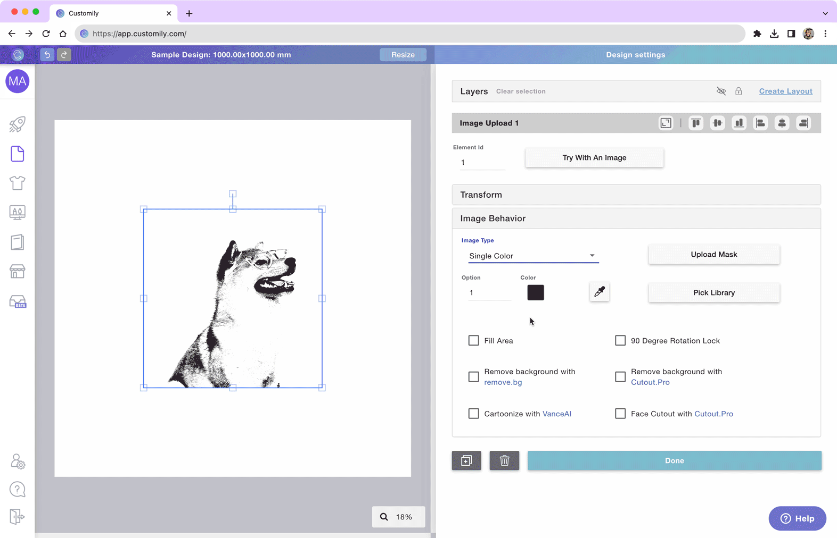837x538 pixels.
Task: Click the rocket icon in sidebar
Action: coord(17,124)
